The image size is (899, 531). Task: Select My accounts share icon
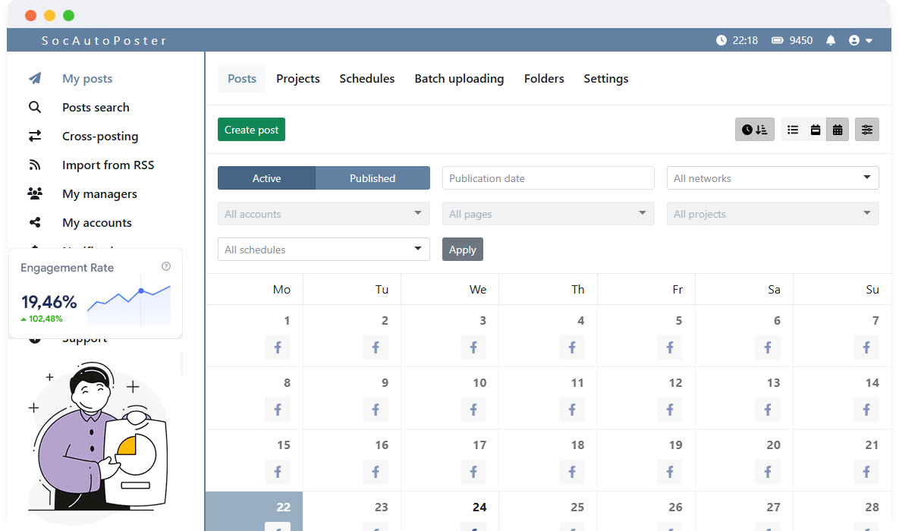click(35, 222)
